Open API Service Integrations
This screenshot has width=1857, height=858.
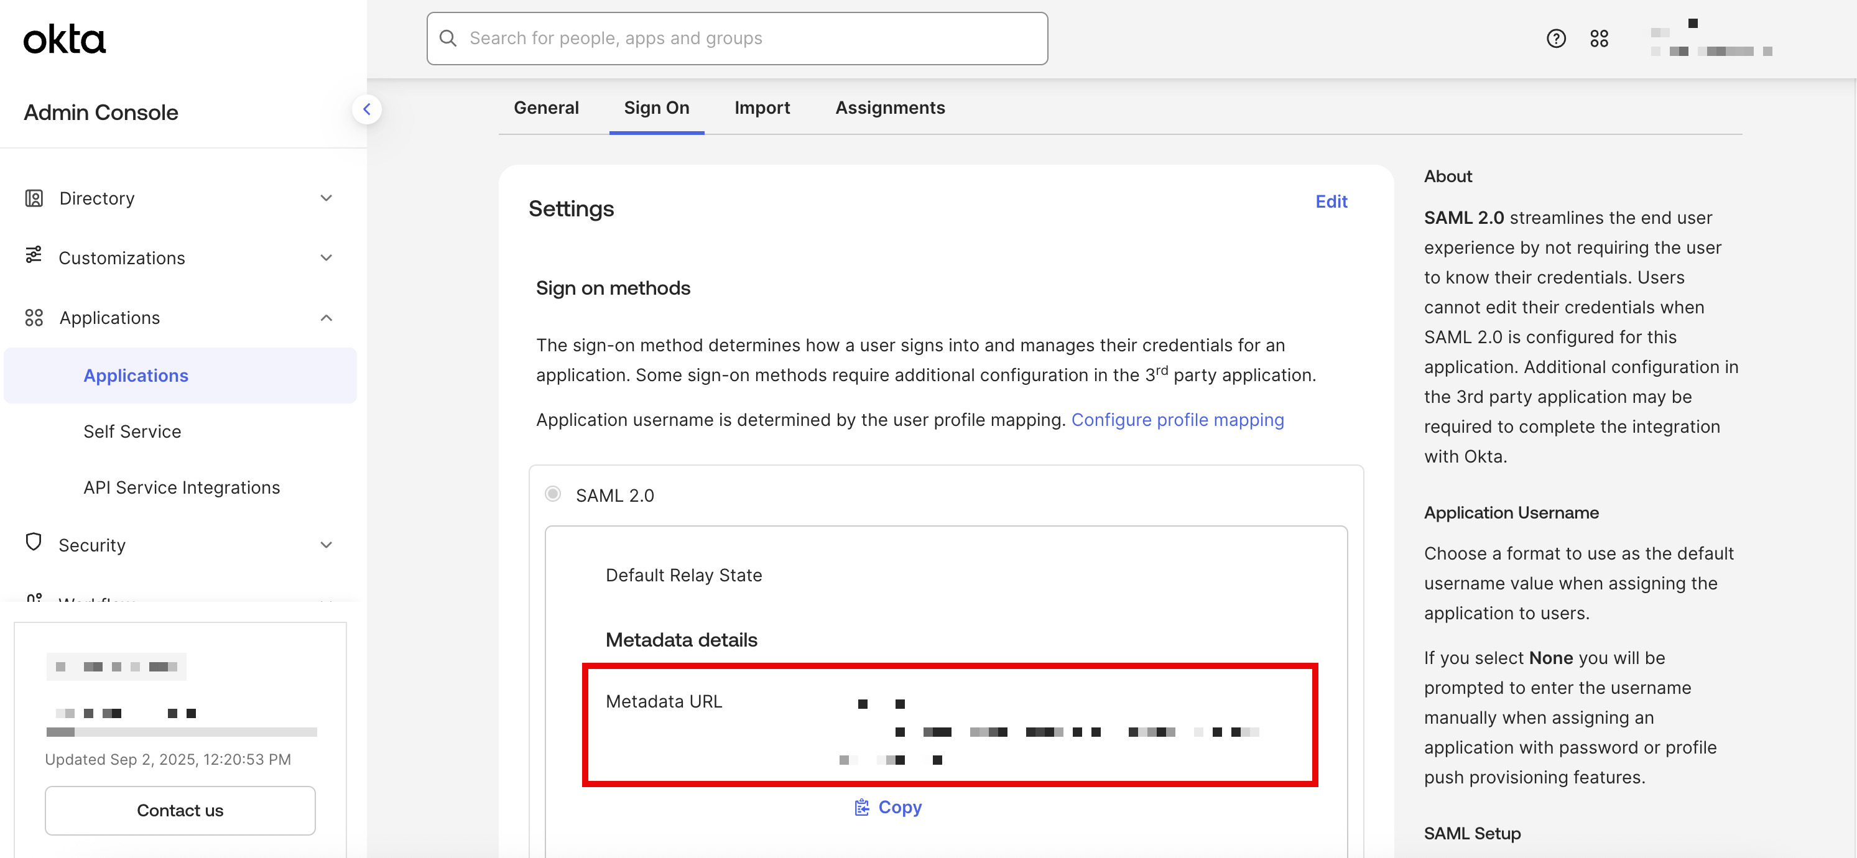(x=182, y=487)
